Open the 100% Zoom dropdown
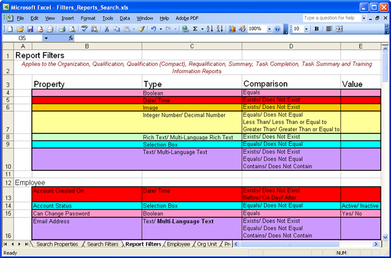391x258 pixels. [x=269, y=29]
